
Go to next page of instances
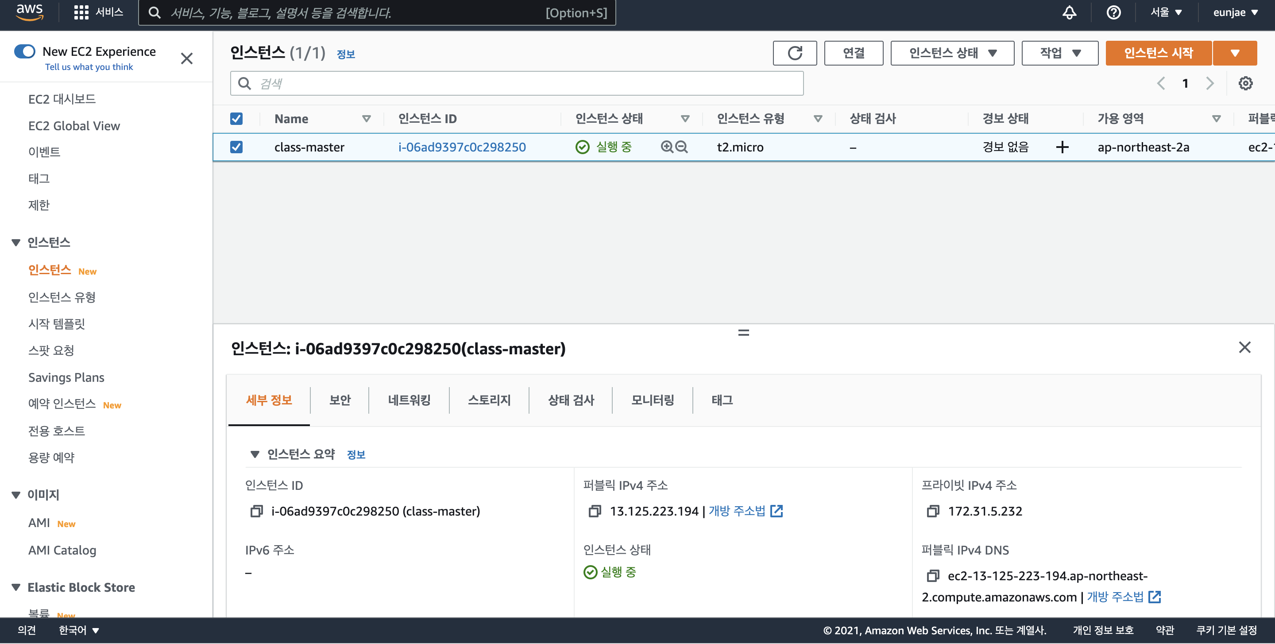pyautogui.click(x=1209, y=83)
